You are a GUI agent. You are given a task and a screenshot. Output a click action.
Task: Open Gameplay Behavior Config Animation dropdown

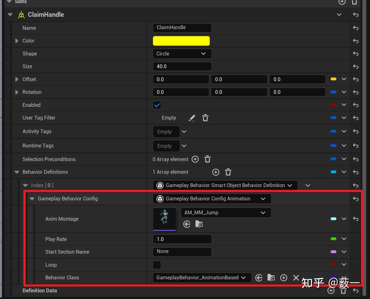(212, 198)
